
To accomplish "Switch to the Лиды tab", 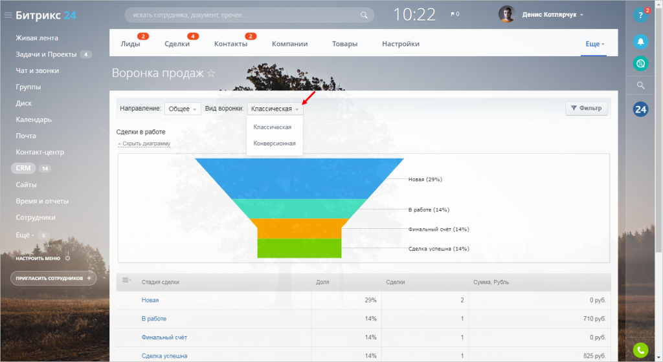I will (x=130, y=44).
